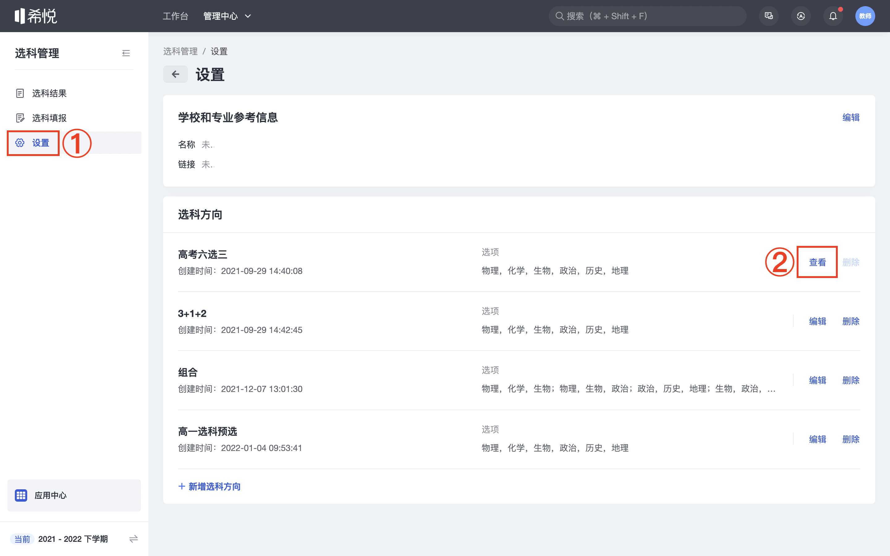Edit the 组合 direction
This screenshot has height=556, width=890.
point(818,380)
